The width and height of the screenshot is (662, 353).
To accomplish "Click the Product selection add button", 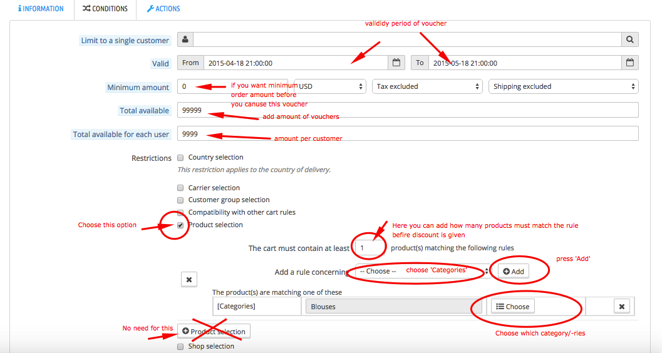I will click(214, 332).
